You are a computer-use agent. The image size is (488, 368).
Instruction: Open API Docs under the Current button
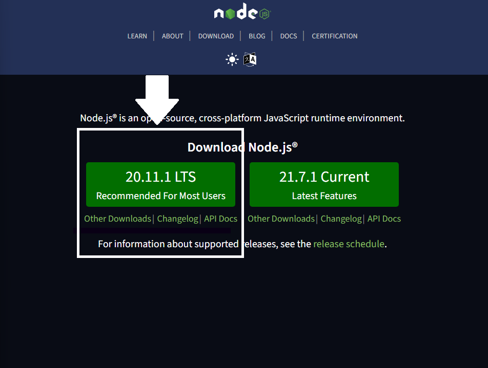tap(384, 219)
